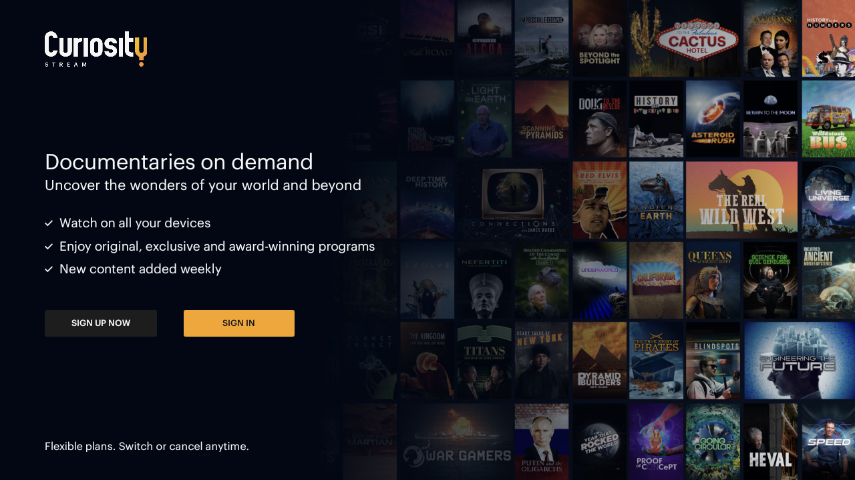Click the Sign In button
Image resolution: width=855 pixels, height=480 pixels.
coord(239,323)
